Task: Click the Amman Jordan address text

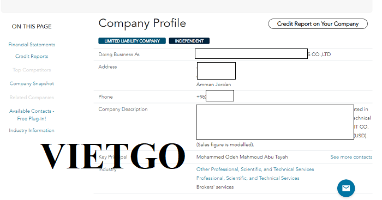Action: point(214,84)
